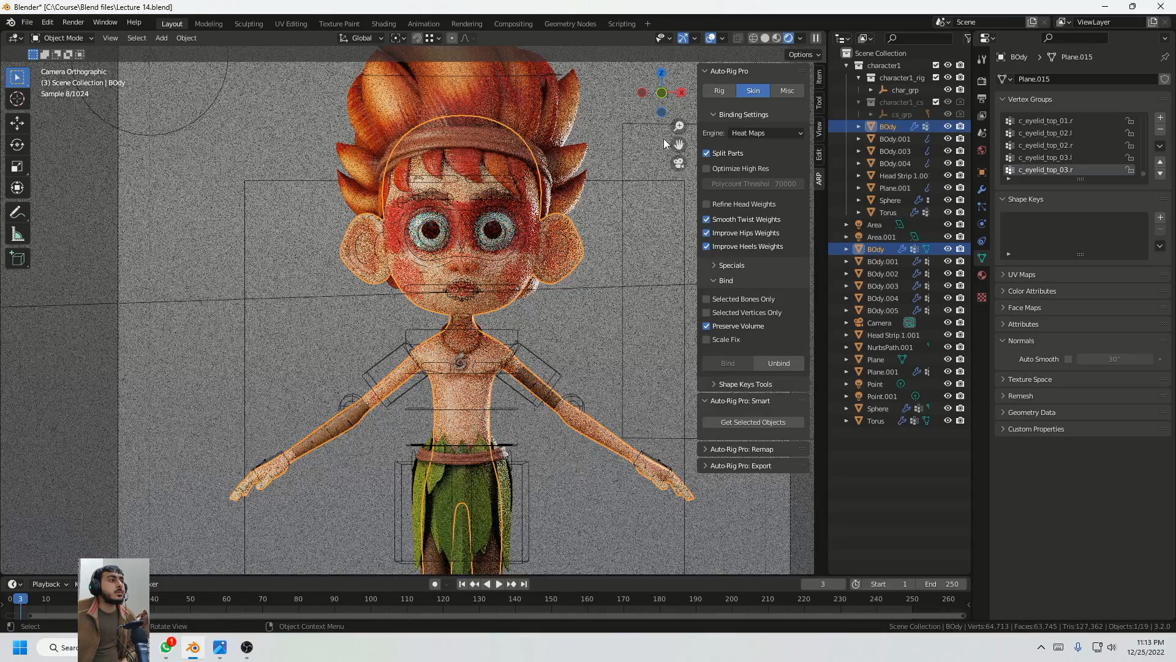Image resolution: width=1176 pixels, height=662 pixels.
Task: Open the Engine dropdown showing Heat Maps
Action: tap(766, 133)
